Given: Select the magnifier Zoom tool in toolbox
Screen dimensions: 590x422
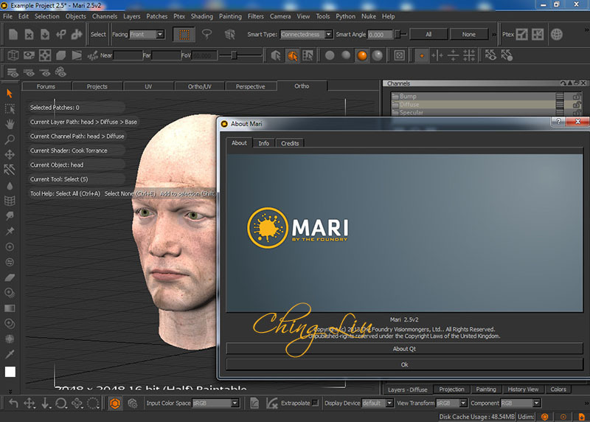Looking at the screenshot, I should [x=10, y=139].
